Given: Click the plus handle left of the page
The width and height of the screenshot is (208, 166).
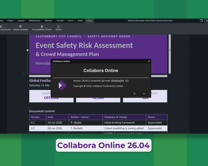Looking at the screenshot, I should coord(24,74).
